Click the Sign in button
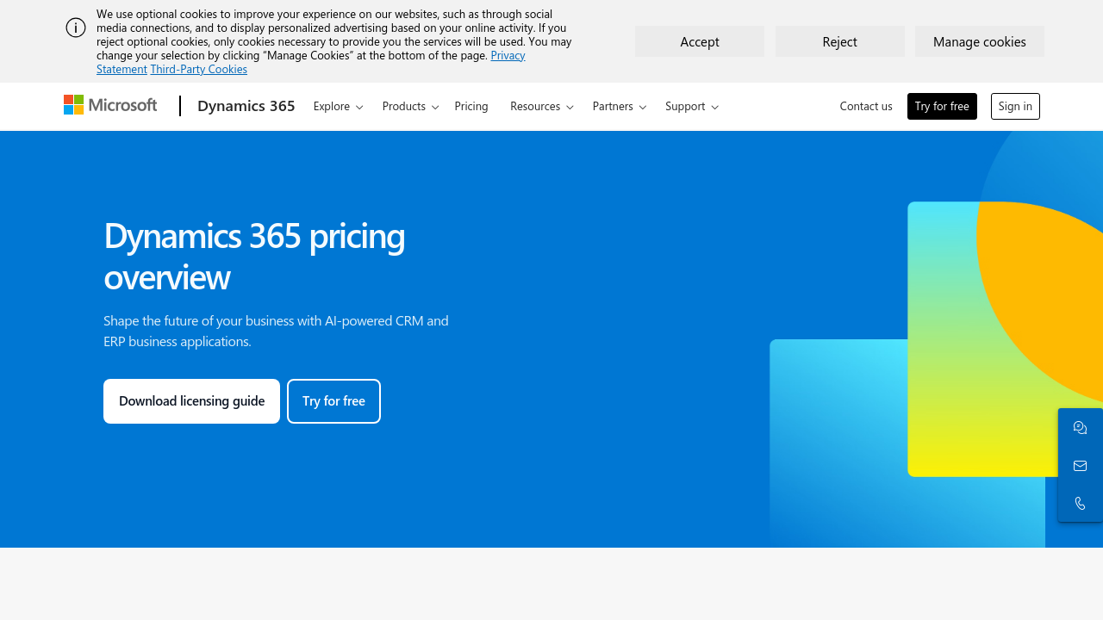Screen dimensions: 1103x620 [1015, 106]
